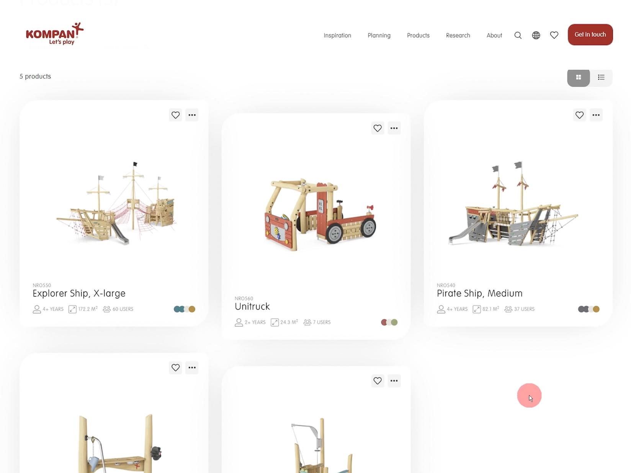Open the Inspiration menu item
The height and width of the screenshot is (473, 631).
[x=337, y=35]
